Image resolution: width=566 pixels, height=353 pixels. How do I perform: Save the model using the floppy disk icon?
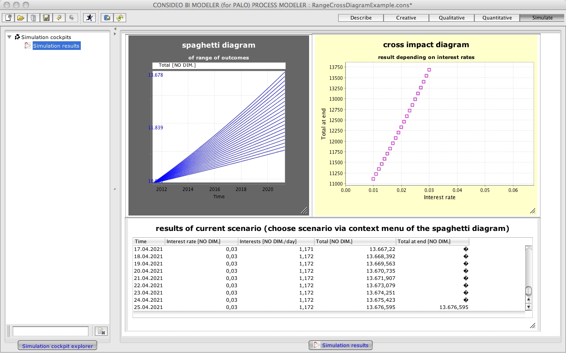[x=46, y=18]
